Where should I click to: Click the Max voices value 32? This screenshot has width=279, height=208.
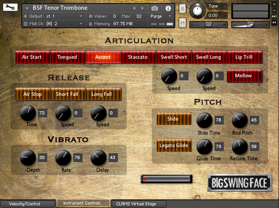[x=139, y=16]
